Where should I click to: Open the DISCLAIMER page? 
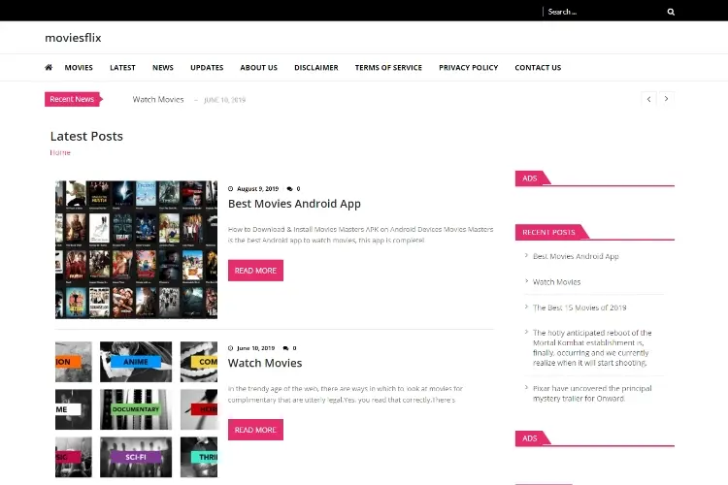316,67
